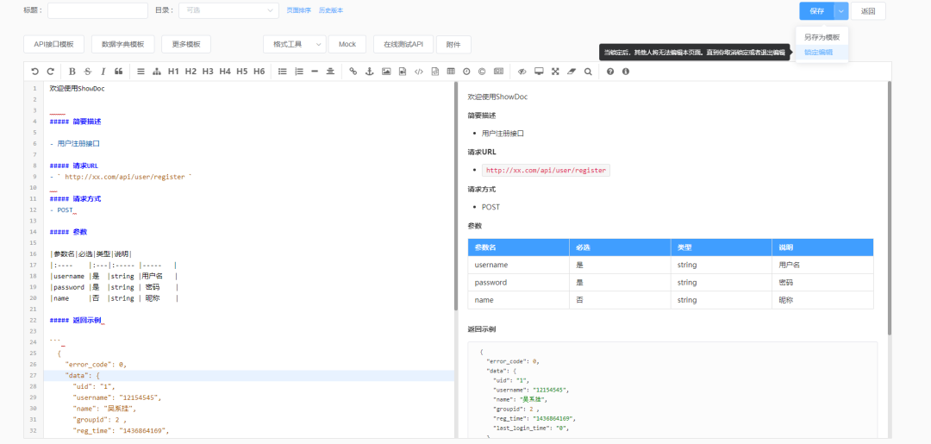Click into the 标题 title input field
This screenshot has width=931, height=444.
[97, 10]
